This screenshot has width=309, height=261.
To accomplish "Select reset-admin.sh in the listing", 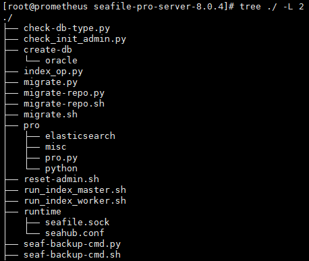I will [61, 179].
